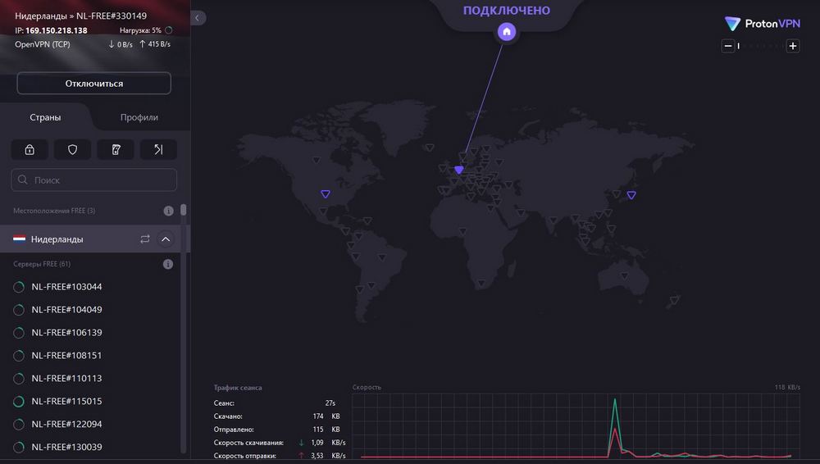Click load circle of NL-FREE#106139
This screenshot has height=464, width=820.
19,333
